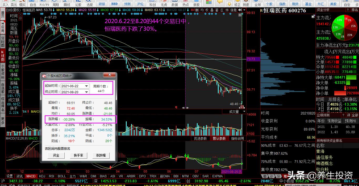Open the 自定 customize toolbar icon

pyautogui.click(x=347, y=3)
